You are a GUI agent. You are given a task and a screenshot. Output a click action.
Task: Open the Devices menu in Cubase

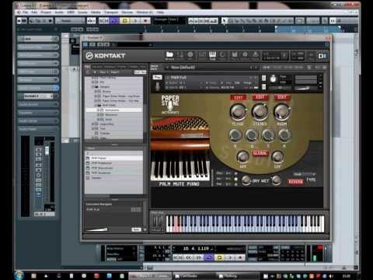127,12
